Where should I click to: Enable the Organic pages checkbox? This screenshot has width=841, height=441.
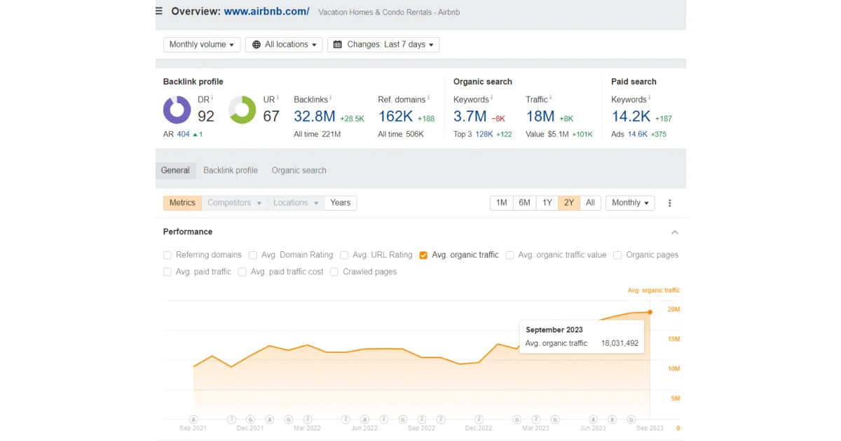click(x=617, y=255)
